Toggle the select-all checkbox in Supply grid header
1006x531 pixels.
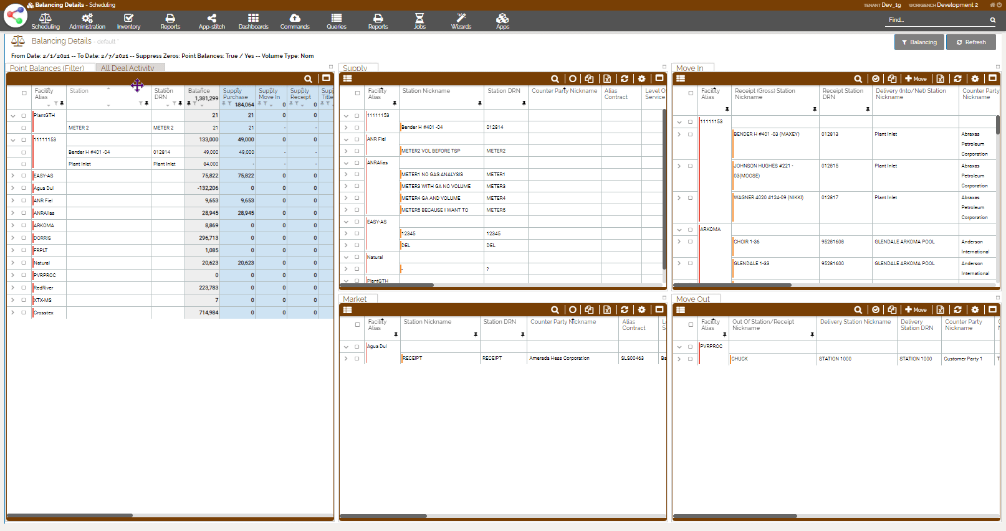357,93
